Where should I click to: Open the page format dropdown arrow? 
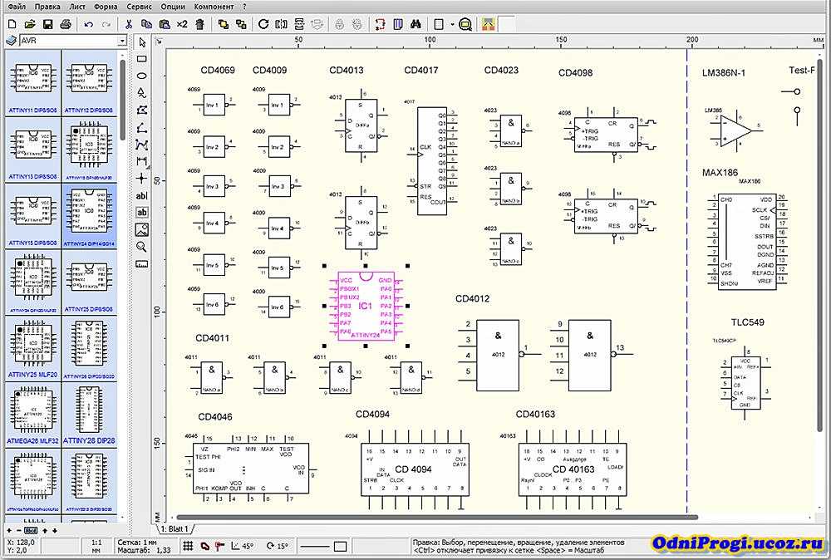click(452, 24)
